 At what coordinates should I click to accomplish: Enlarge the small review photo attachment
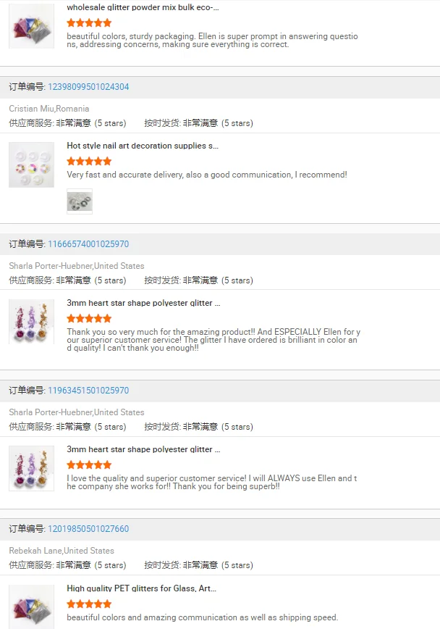80,201
